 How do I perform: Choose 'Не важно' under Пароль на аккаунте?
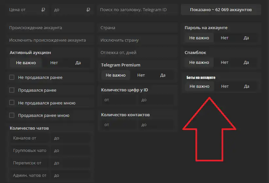pos(199,38)
